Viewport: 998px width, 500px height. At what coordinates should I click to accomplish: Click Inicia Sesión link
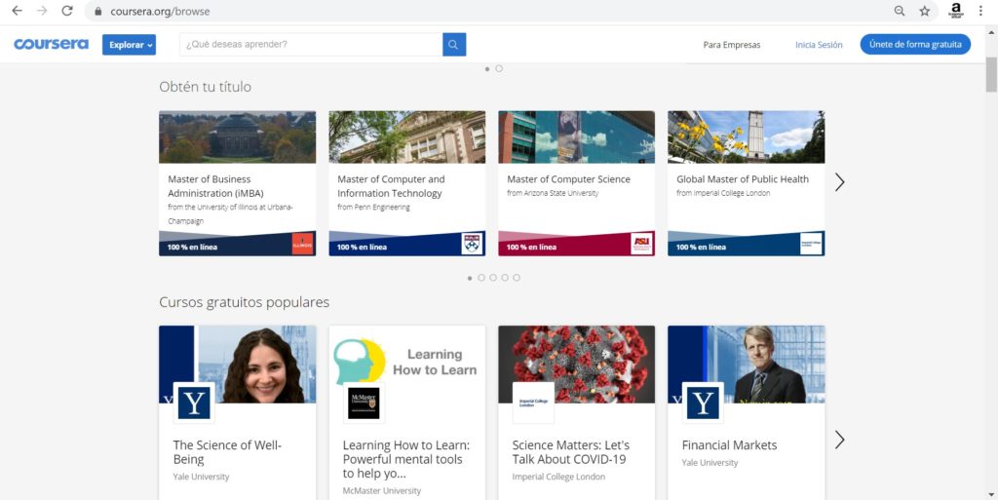tap(819, 45)
